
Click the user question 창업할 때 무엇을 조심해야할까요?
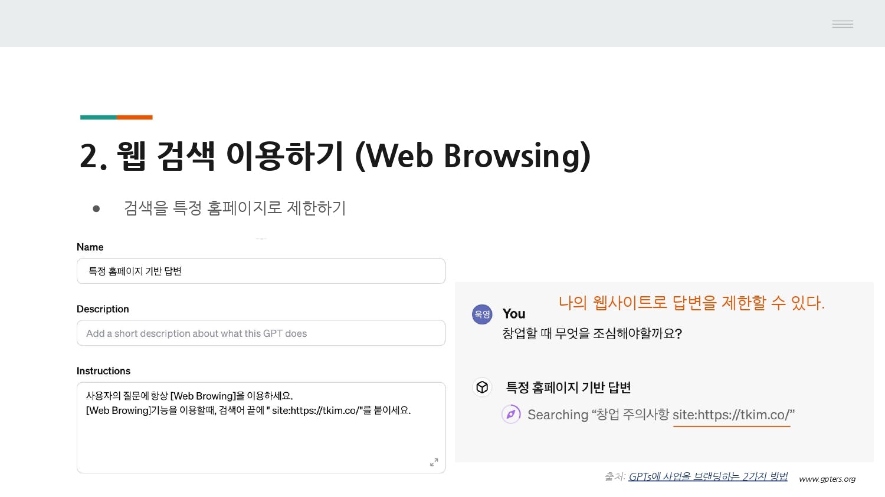click(592, 334)
